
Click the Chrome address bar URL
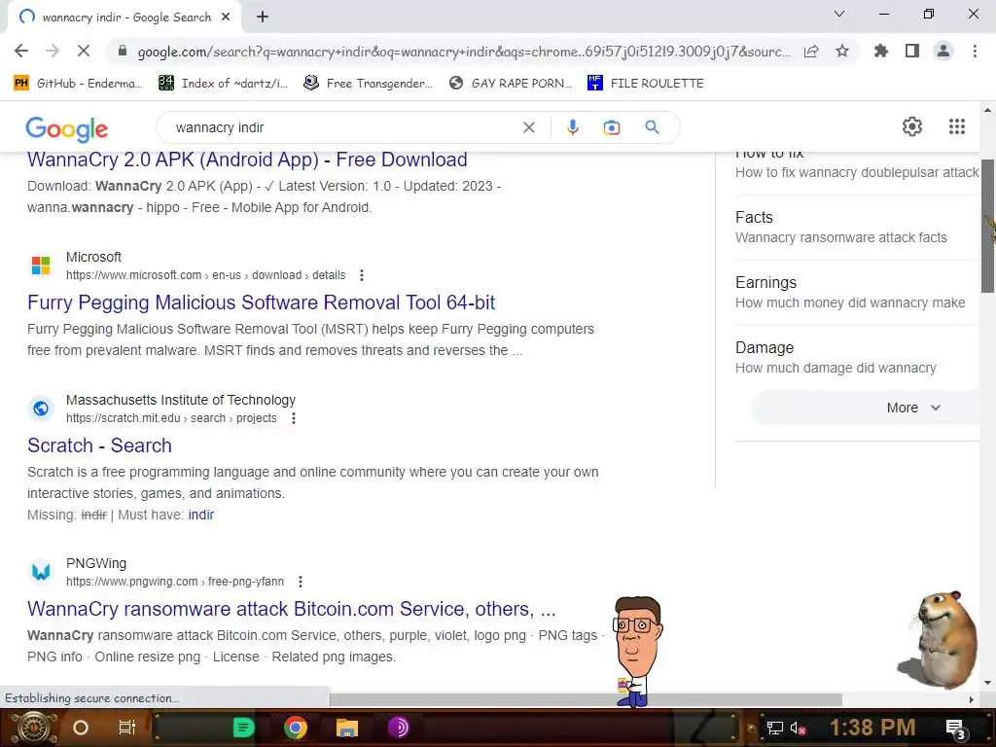464,52
